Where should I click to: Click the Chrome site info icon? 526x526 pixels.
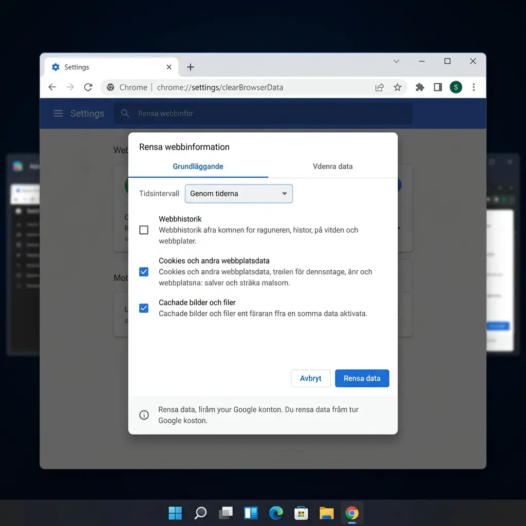pyautogui.click(x=110, y=87)
